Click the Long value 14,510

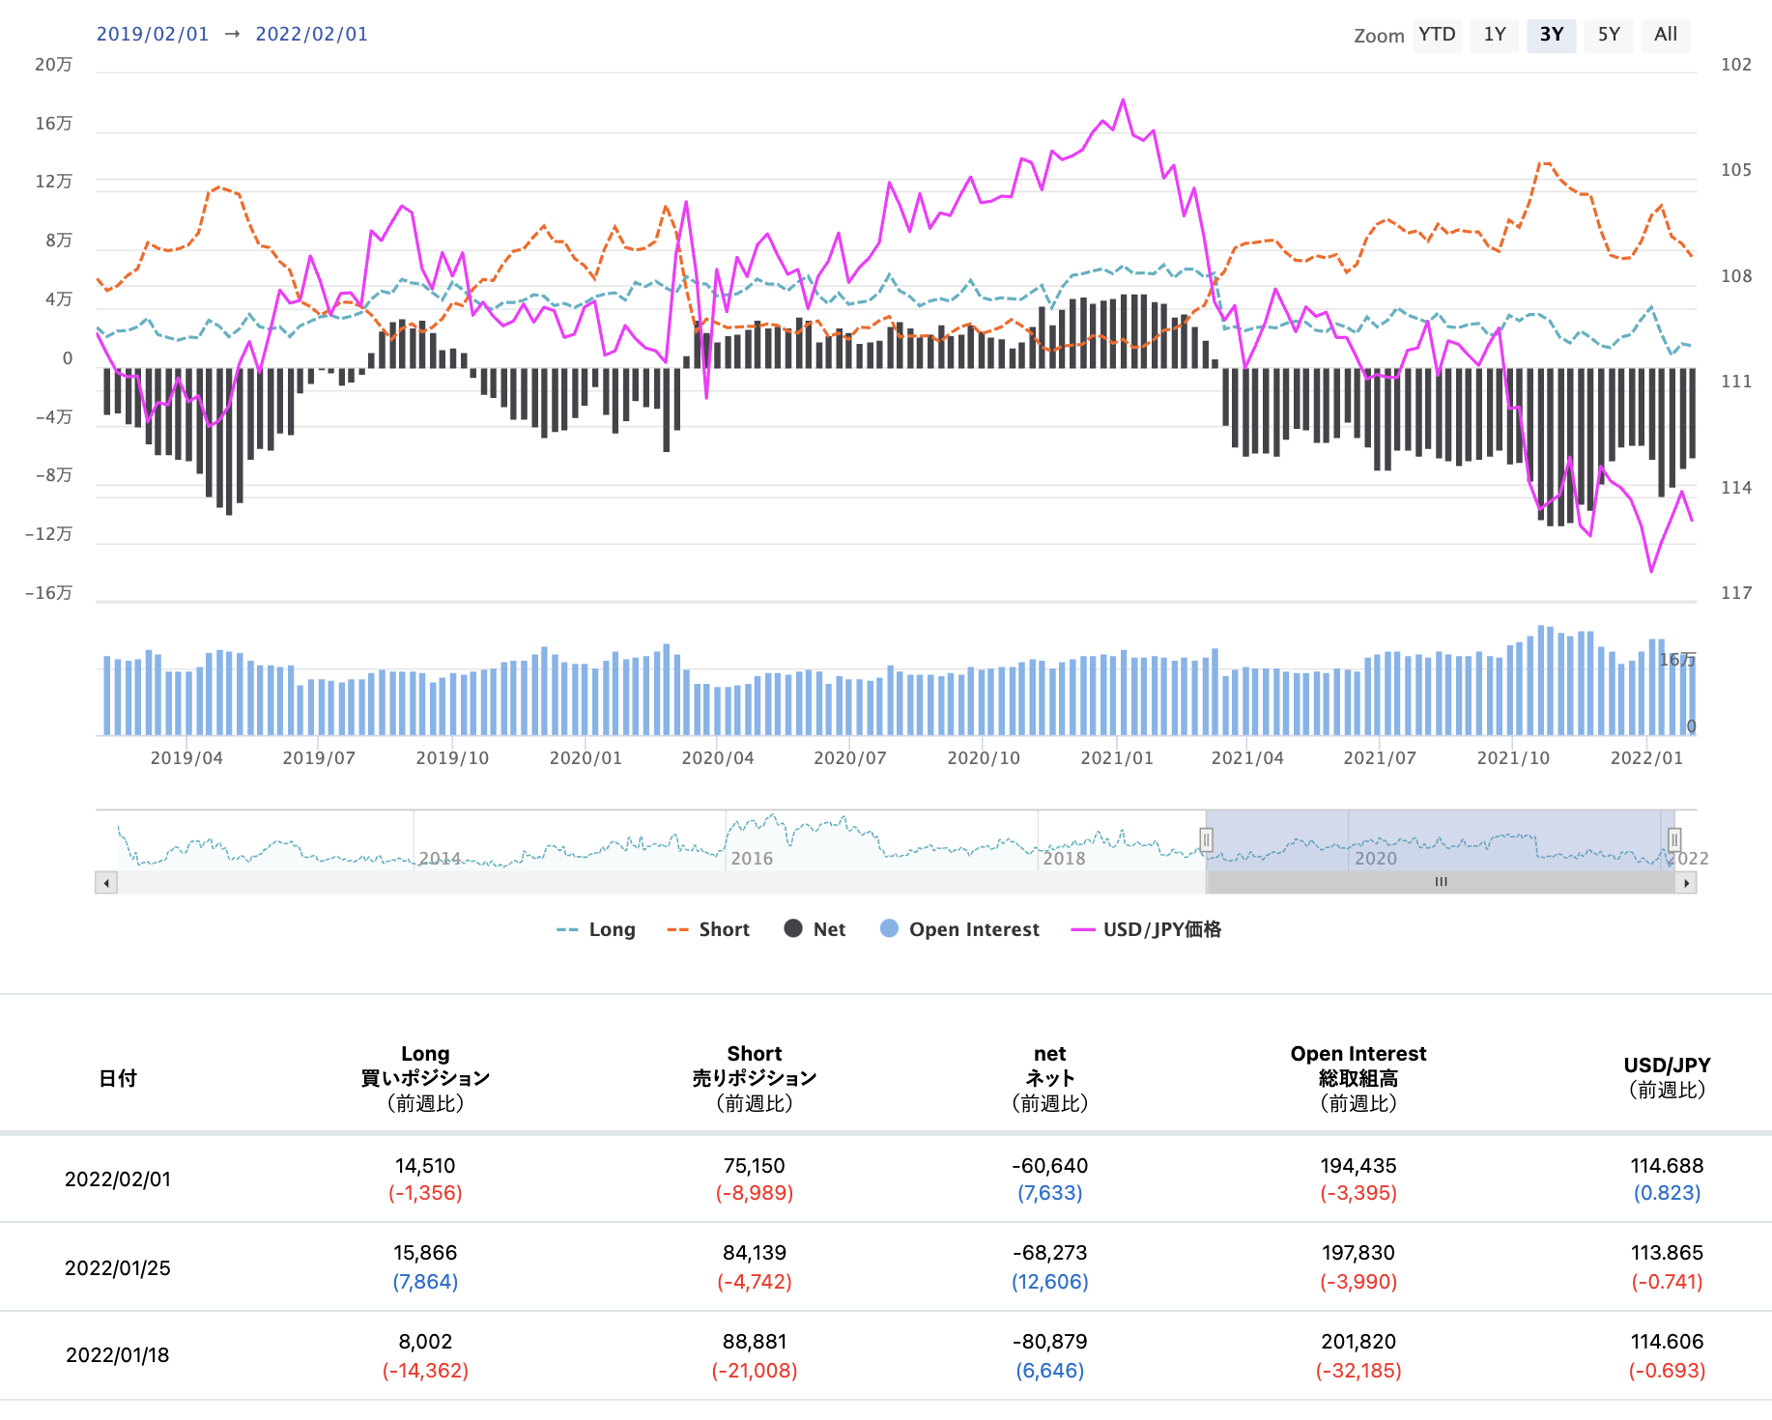click(425, 1166)
